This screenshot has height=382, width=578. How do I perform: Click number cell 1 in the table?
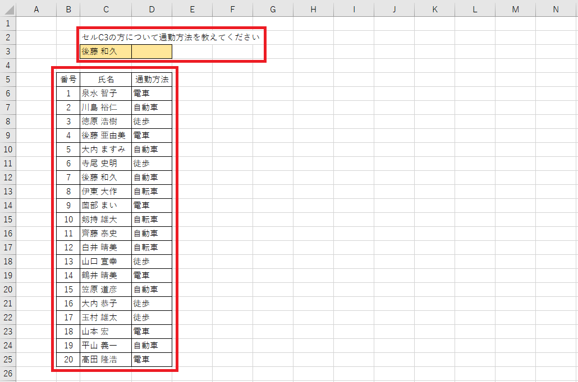point(68,94)
